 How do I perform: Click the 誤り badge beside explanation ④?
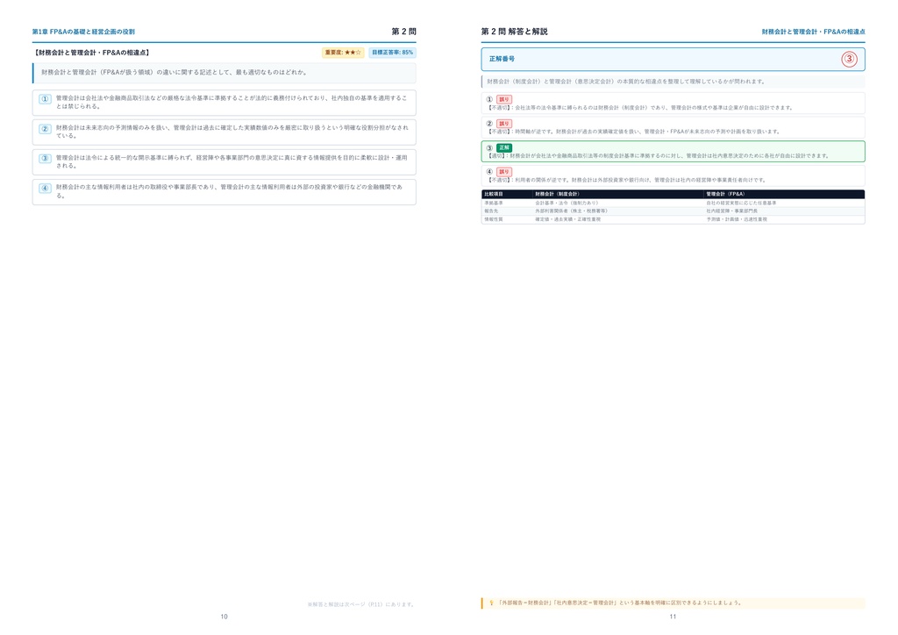coord(504,171)
